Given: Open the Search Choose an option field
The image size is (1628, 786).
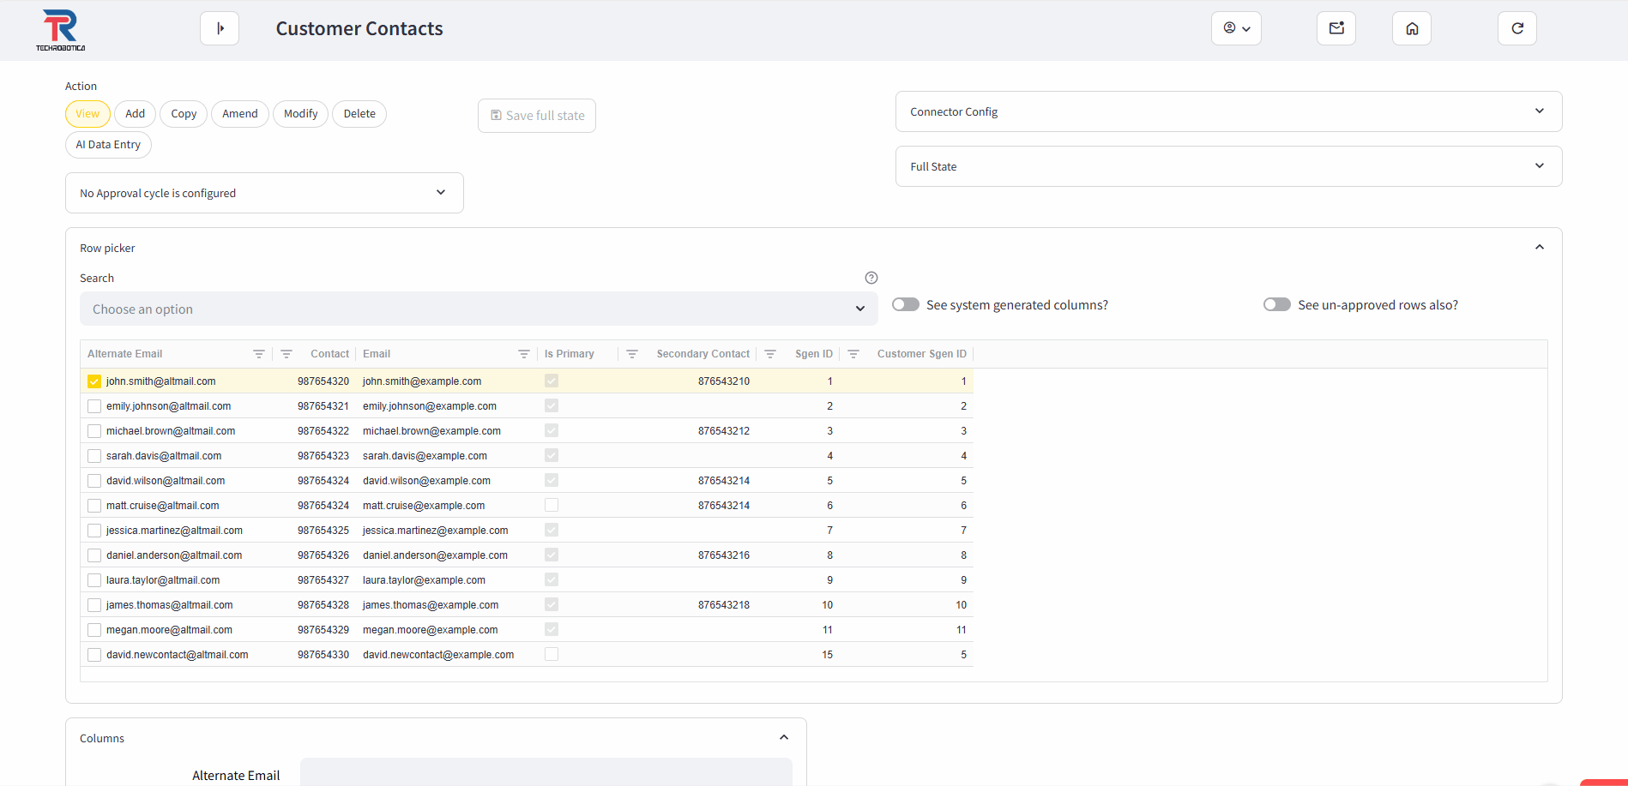Looking at the screenshot, I should [479, 309].
